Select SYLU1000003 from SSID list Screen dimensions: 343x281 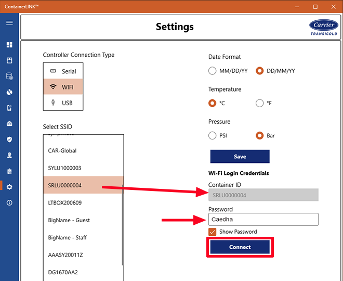coord(84,168)
